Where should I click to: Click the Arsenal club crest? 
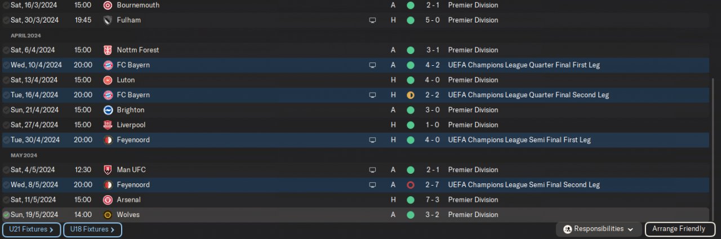pos(108,200)
